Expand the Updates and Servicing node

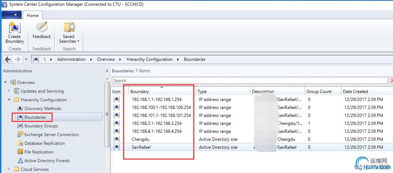[x=9, y=91]
